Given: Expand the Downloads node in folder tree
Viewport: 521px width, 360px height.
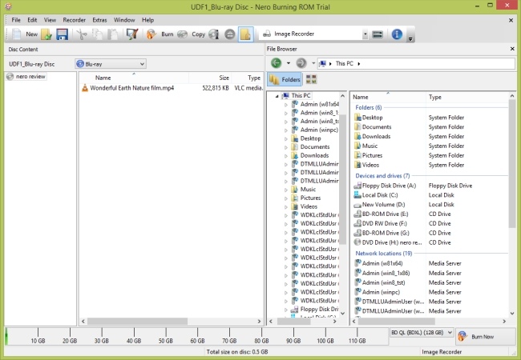Looking at the screenshot, I should [x=286, y=155].
